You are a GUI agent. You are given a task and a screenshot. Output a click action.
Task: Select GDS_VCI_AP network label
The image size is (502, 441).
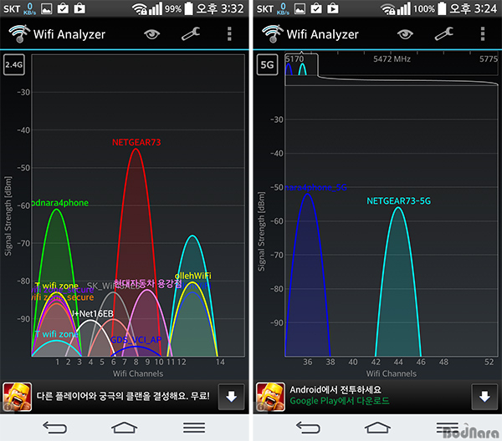136,340
